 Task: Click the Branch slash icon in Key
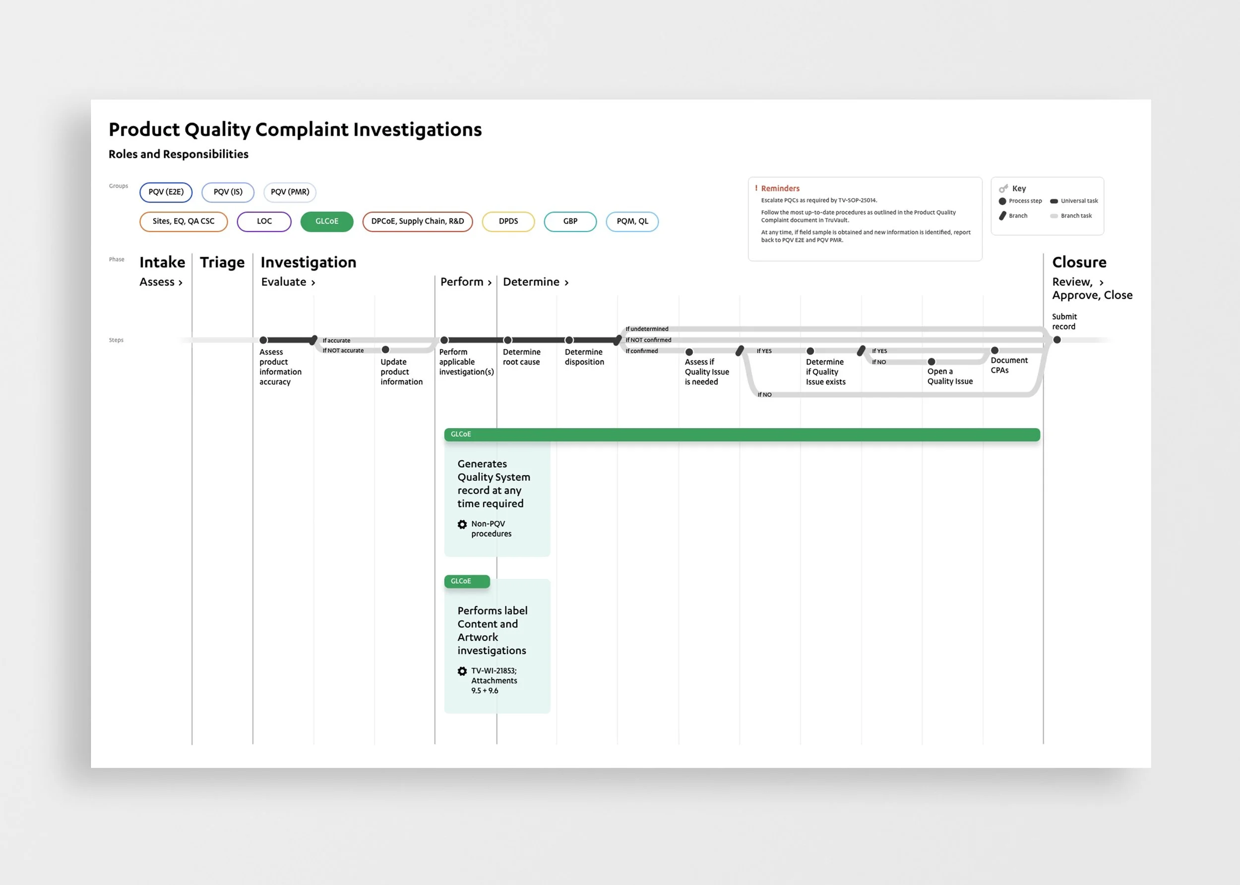[1002, 216]
